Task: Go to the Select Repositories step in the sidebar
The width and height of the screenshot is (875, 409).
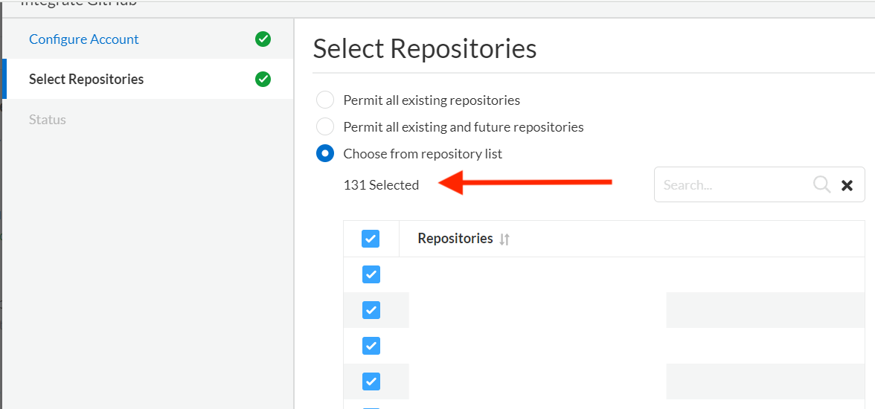Action: point(86,79)
